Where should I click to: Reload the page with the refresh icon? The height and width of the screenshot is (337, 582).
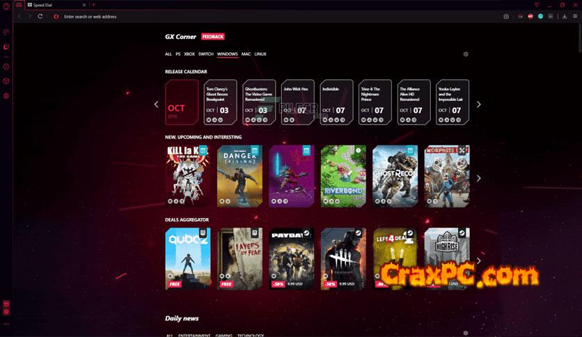pos(40,16)
